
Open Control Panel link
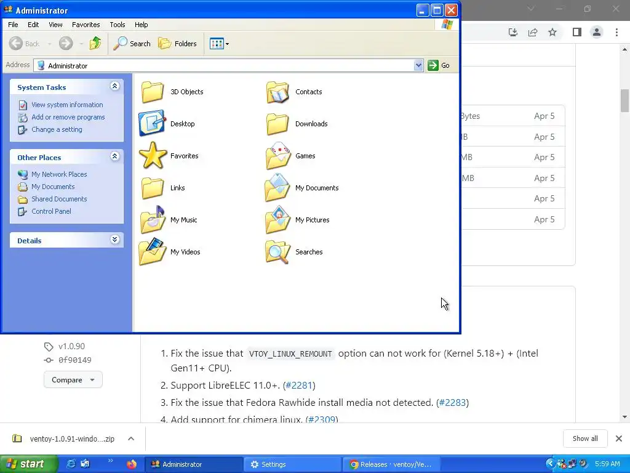click(x=51, y=211)
